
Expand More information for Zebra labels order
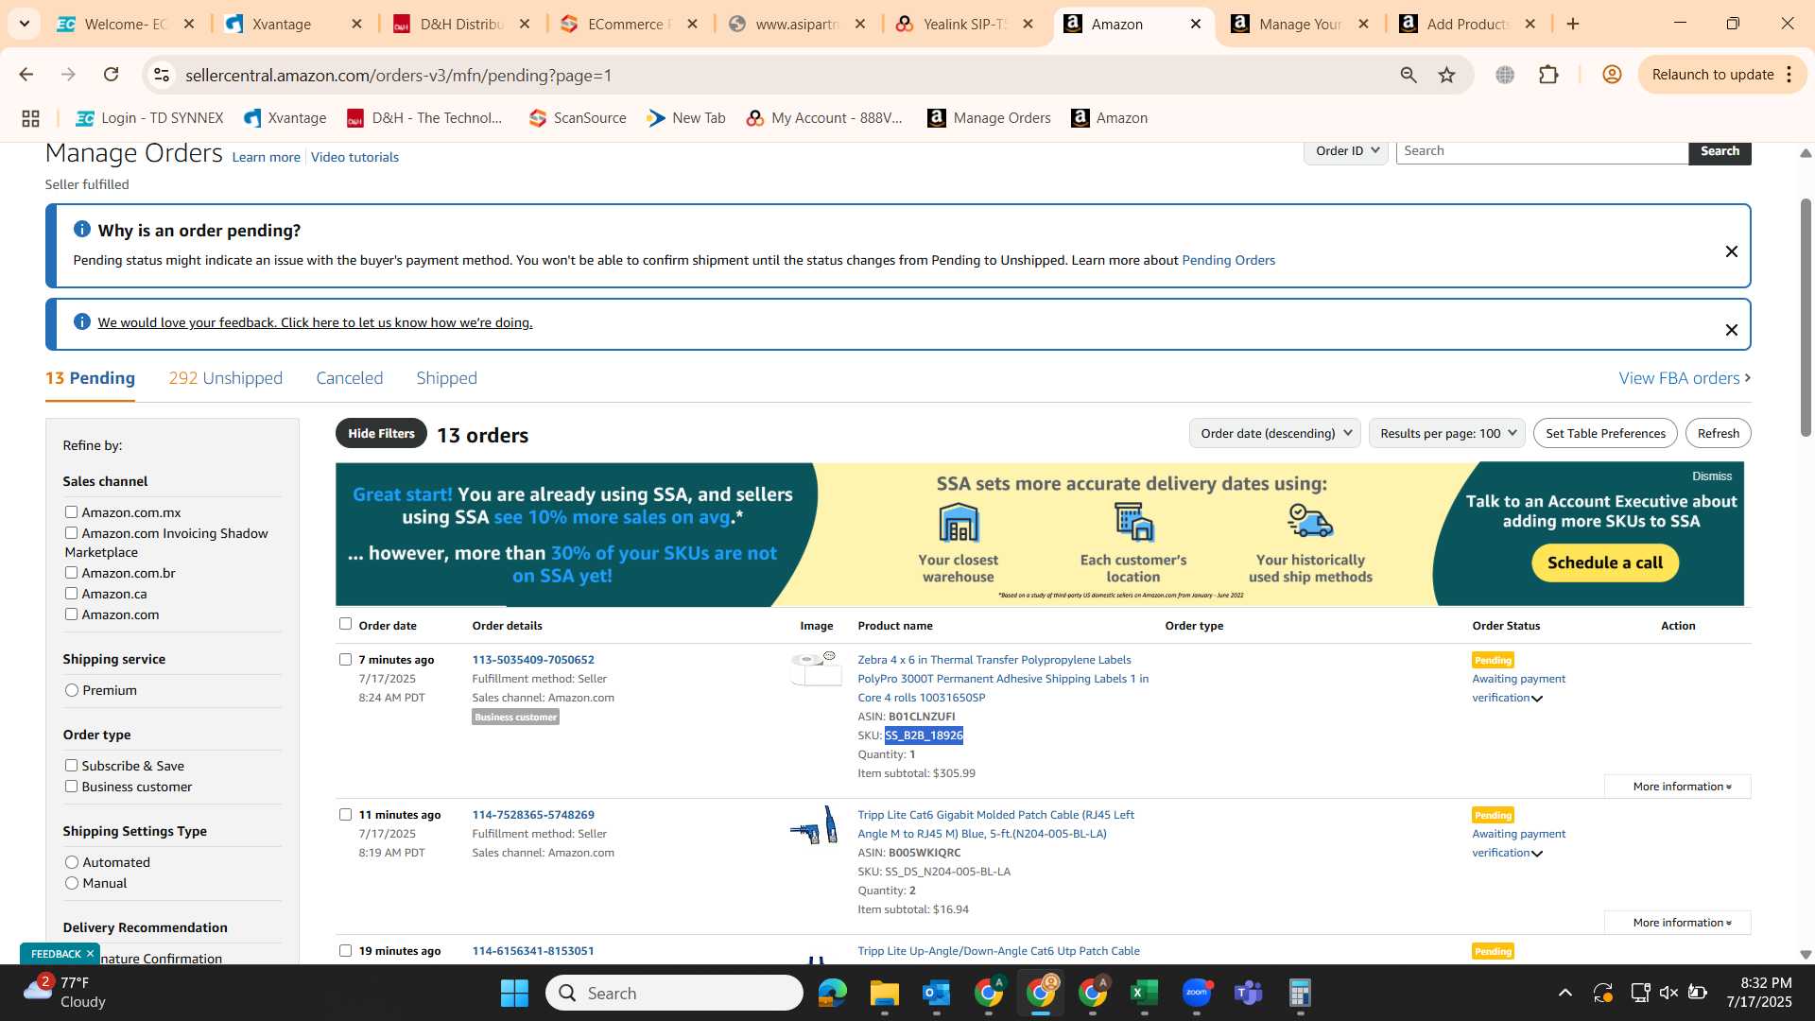point(1678,787)
